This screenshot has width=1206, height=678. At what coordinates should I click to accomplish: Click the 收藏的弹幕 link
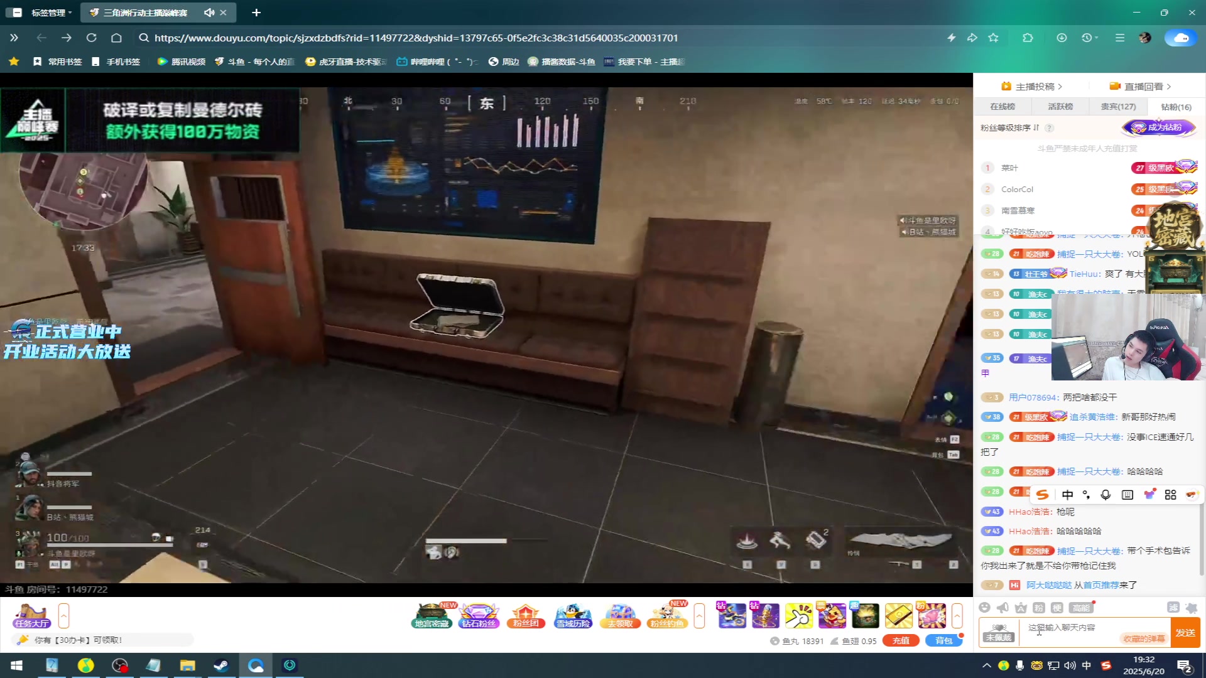1143,638
